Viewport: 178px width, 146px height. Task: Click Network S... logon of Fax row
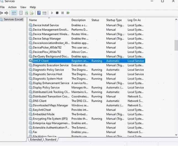135,132
